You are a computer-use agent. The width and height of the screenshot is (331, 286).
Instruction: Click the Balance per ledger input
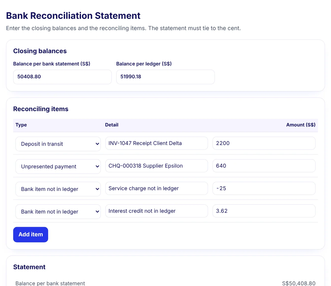(x=165, y=77)
